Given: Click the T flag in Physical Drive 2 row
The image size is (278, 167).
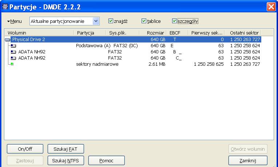Looking at the screenshot, I should (175, 40).
